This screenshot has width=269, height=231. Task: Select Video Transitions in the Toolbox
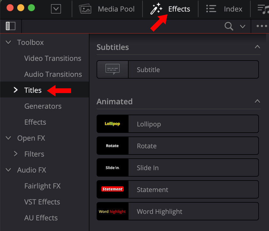52,58
